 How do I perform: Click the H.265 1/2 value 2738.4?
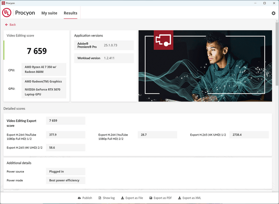pyautogui.click(x=249, y=135)
